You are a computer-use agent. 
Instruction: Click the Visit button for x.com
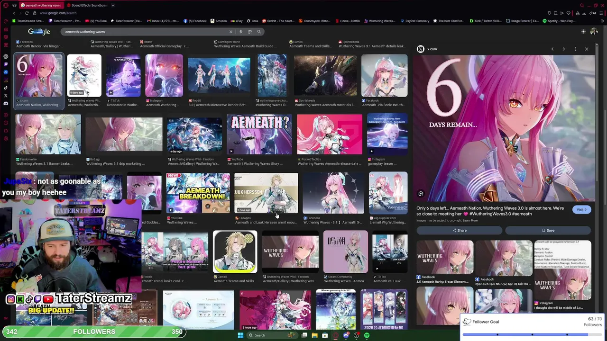tap(581, 209)
